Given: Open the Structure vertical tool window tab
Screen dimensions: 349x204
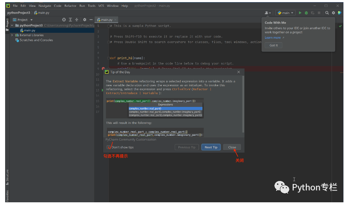Looking at the screenshot, I should 7,177.
